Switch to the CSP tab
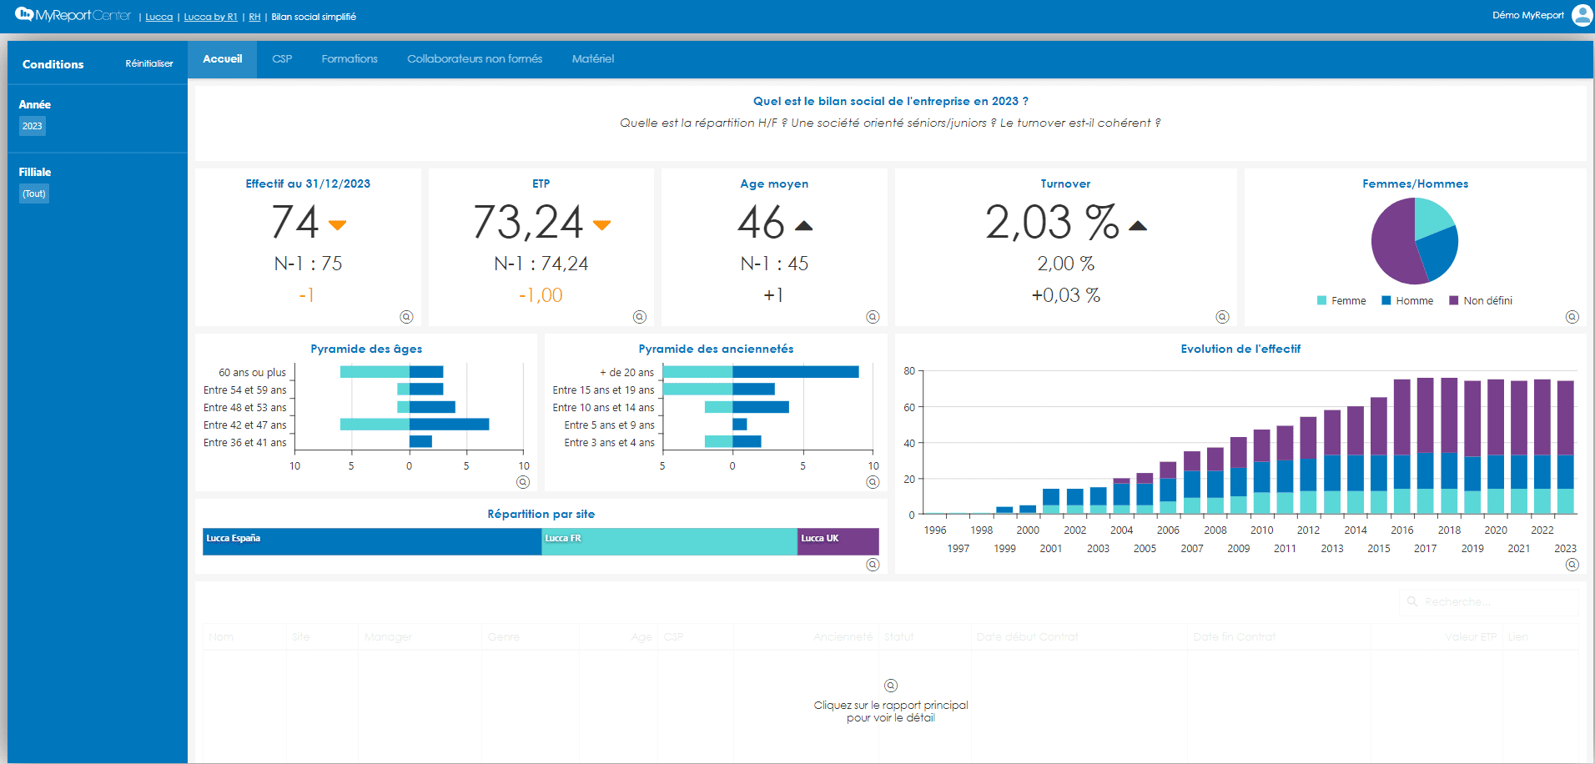Viewport: 1595px width, 764px height. [282, 59]
